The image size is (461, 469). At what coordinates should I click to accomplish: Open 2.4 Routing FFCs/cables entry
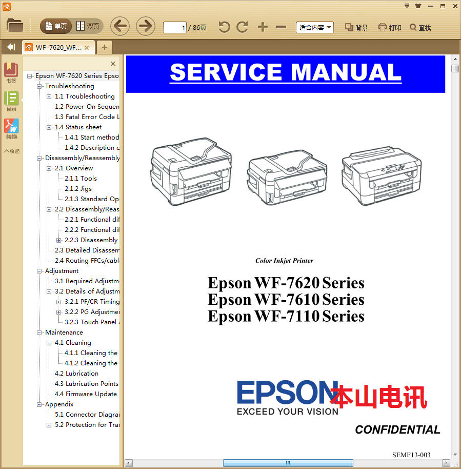(x=87, y=261)
